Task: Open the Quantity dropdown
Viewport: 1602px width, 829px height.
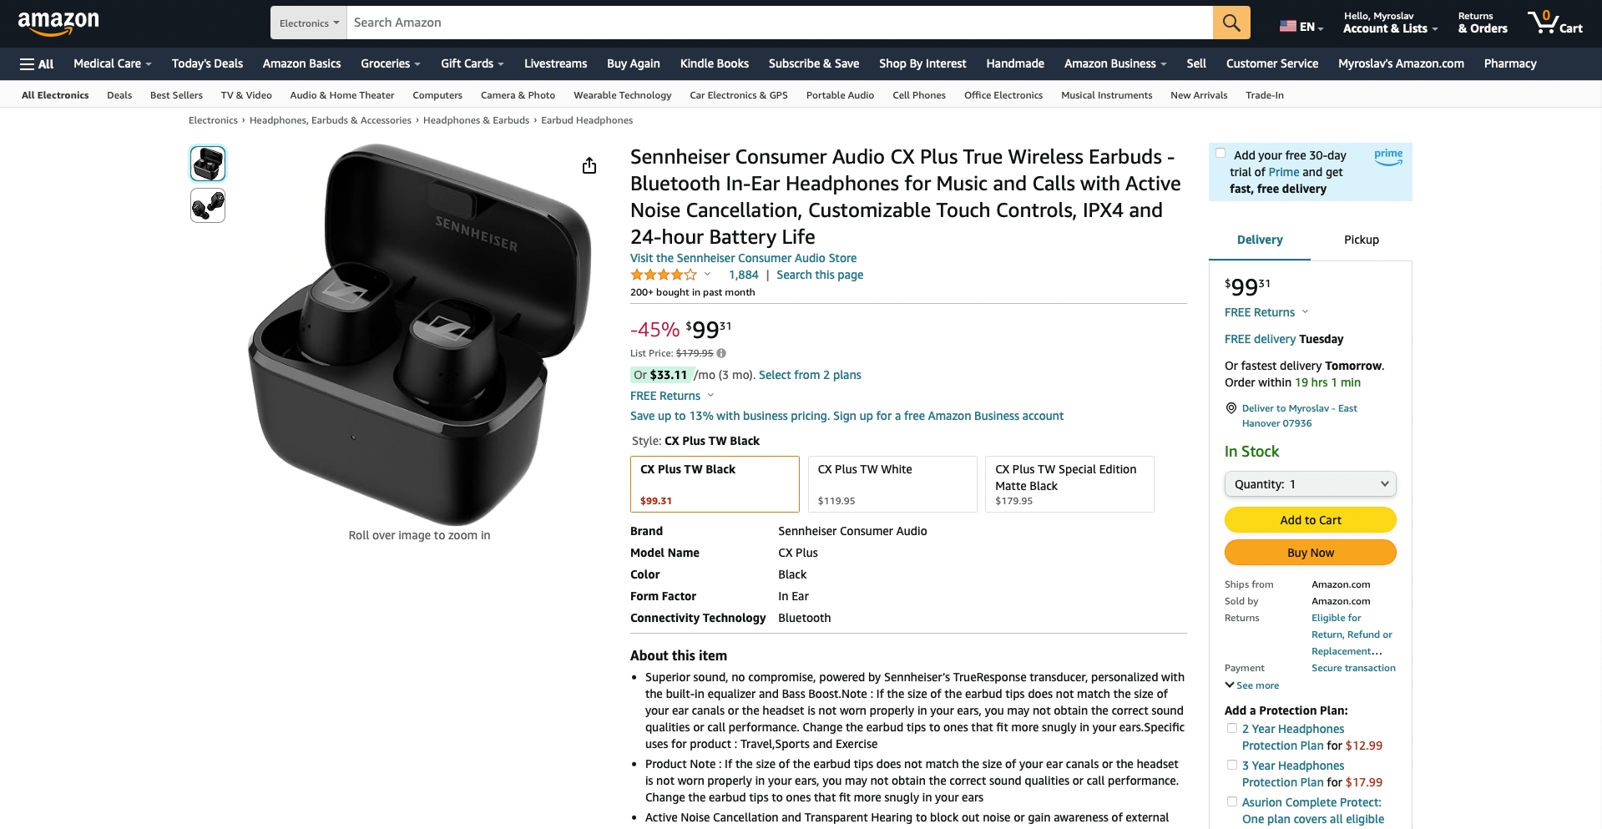Action: [1311, 484]
